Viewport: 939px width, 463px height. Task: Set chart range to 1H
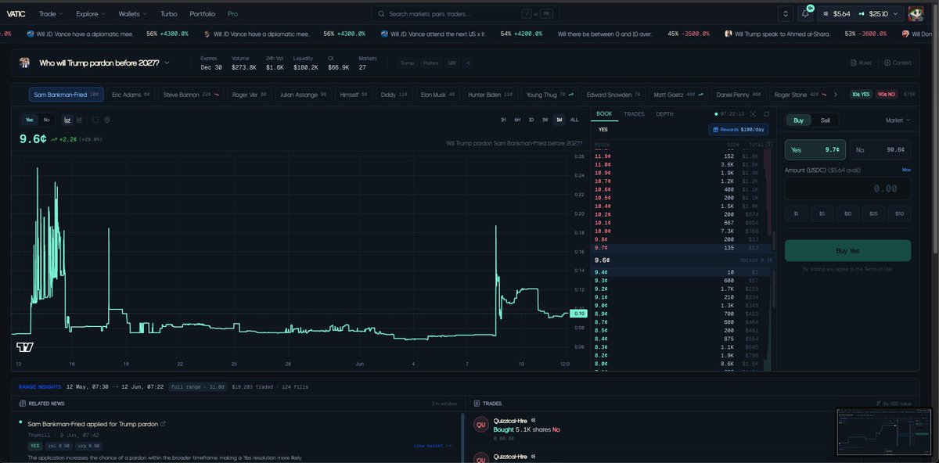click(x=504, y=120)
